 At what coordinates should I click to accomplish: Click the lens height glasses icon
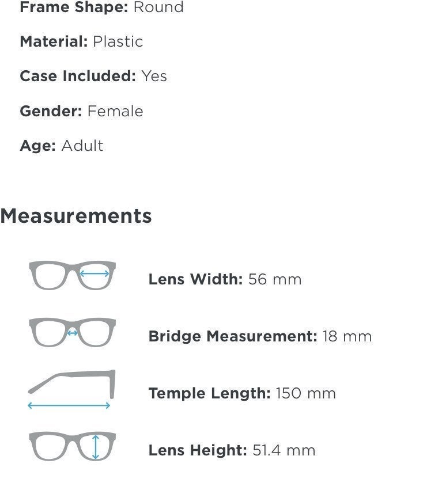tap(72, 446)
